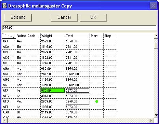
Task: Select the ACT row header
Action: 9,63
